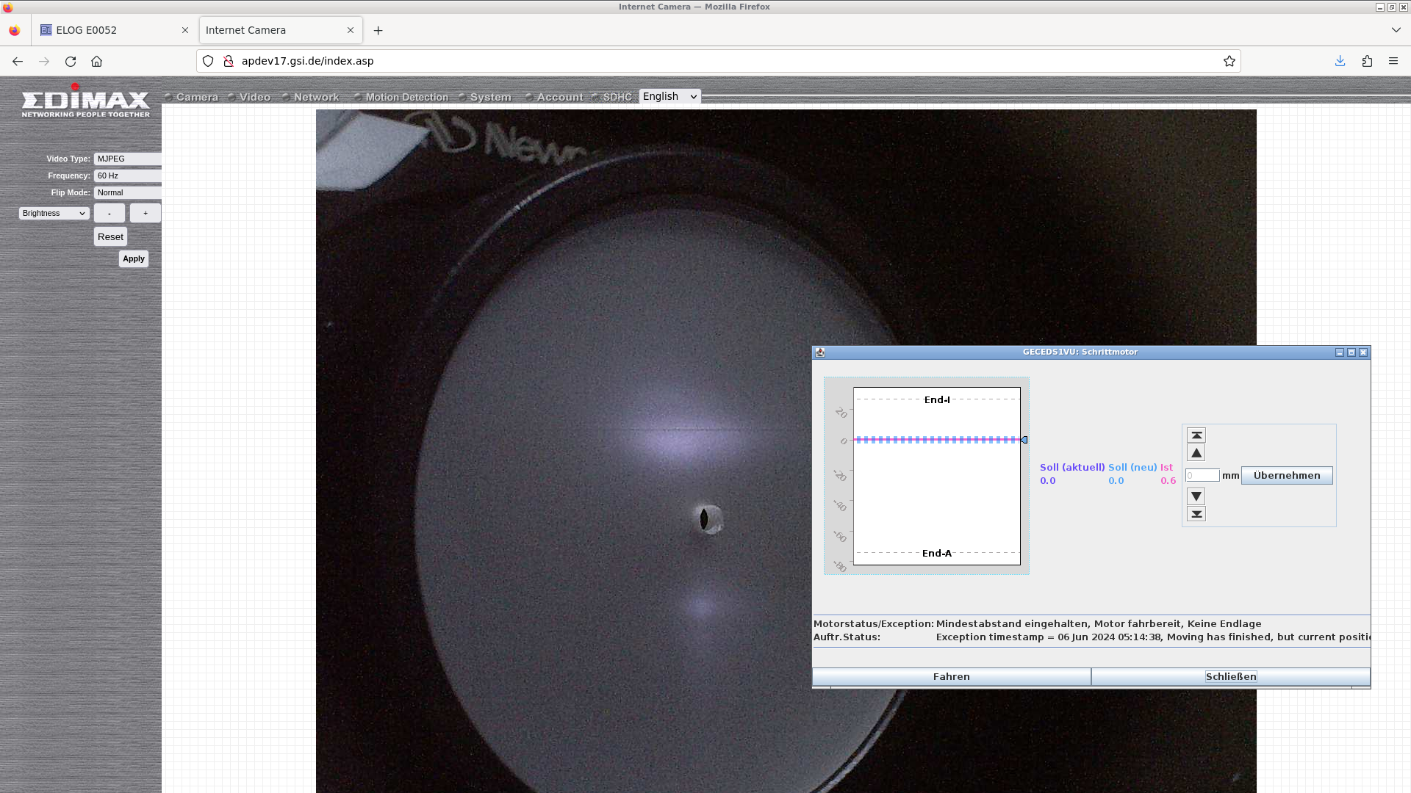Open the Firefox downloads panel
This screenshot has height=793, width=1411.
(1340, 61)
